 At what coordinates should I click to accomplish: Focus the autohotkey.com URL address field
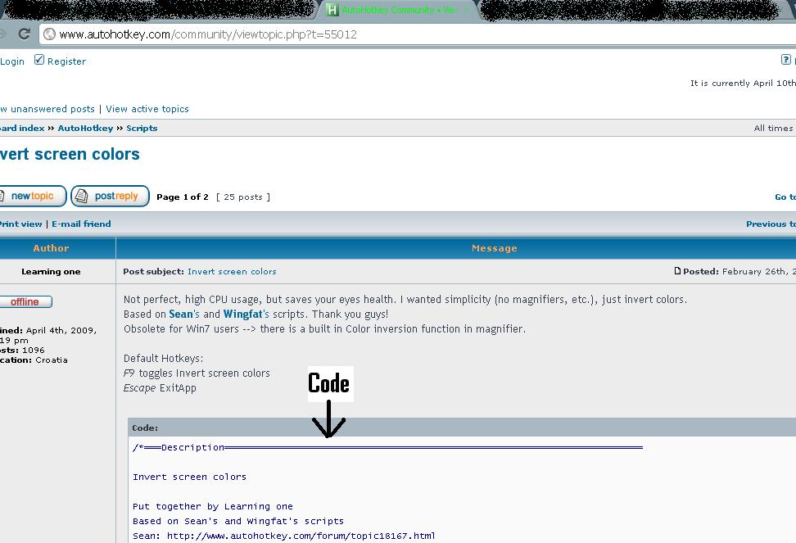(x=418, y=34)
